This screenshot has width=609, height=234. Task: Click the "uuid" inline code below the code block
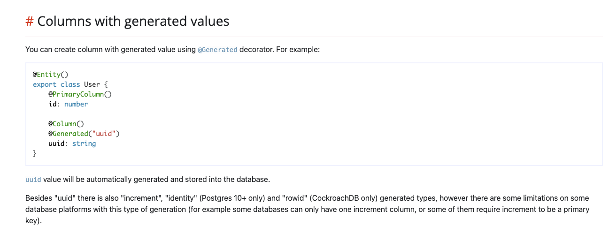[33, 180]
